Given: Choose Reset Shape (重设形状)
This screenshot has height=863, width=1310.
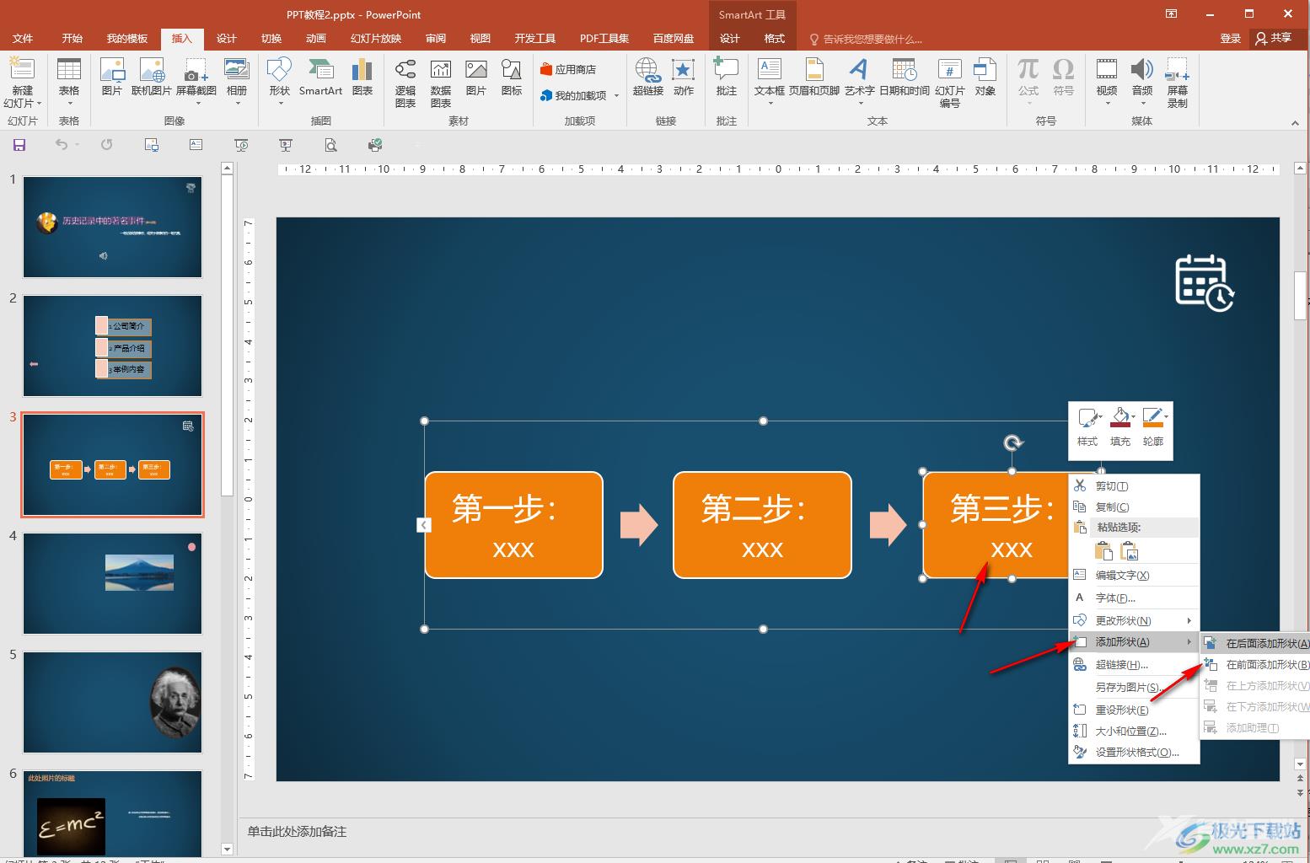Looking at the screenshot, I should click(1134, 710).
